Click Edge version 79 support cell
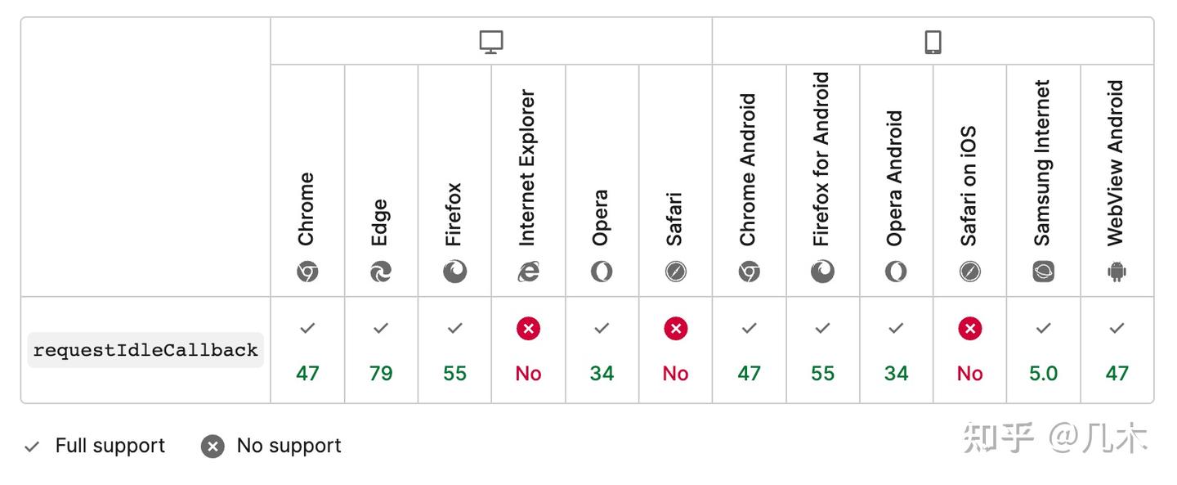Viewport: 1177px width, 485px height. [x=381, y=373]
